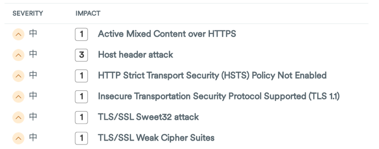The image size is (379, 149).
Task: Click impact count badge for Active Mixed Content
Action: click(x=81, y=35)
